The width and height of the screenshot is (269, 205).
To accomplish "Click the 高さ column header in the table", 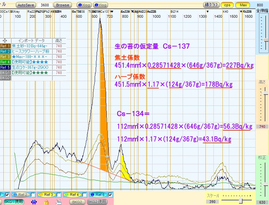I will pyautogui.click(x=59, y=41).
